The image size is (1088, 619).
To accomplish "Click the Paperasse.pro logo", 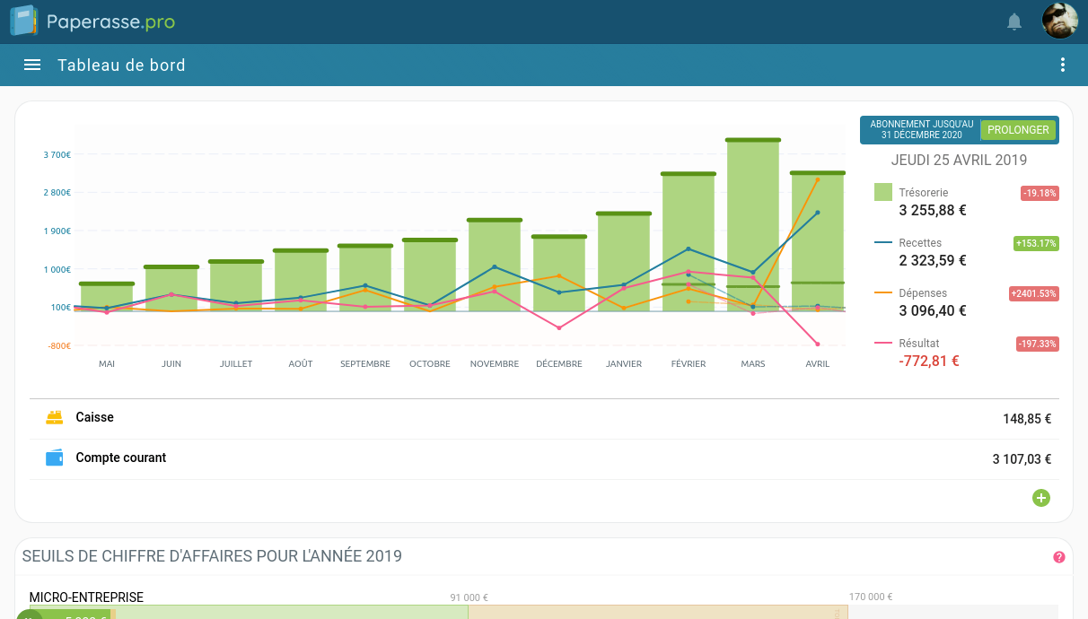I will pos(92,22).
